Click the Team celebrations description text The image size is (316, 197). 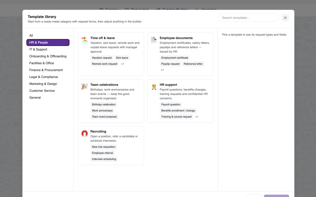click(112, 94)
